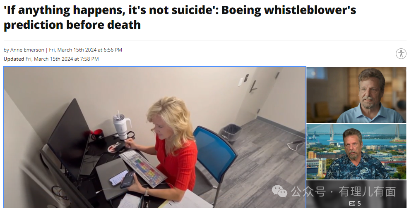Open author Anne Emerson's profile link

27,50
